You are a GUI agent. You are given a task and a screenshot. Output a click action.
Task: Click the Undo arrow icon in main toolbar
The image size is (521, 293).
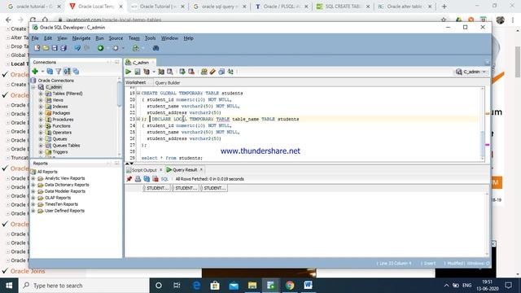coord(77,48)
